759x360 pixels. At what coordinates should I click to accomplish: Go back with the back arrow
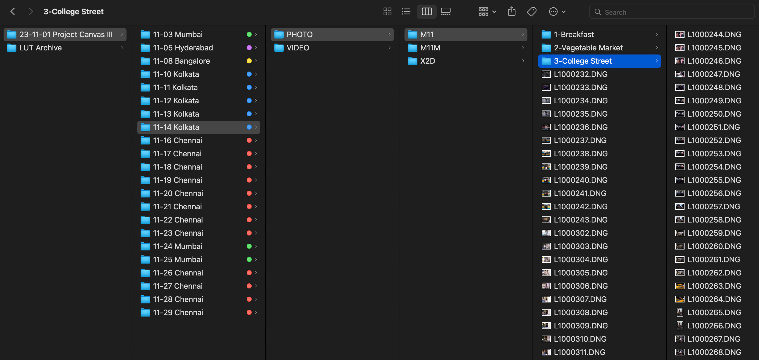click(13, 12)
